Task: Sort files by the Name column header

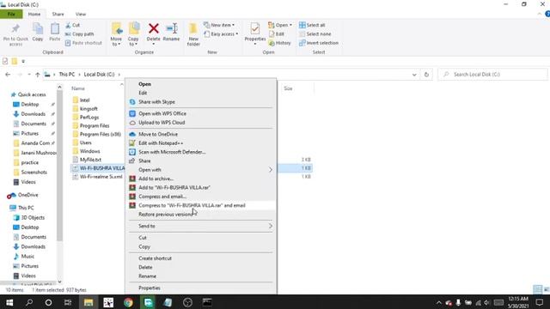Action: [x=78, y=88]
